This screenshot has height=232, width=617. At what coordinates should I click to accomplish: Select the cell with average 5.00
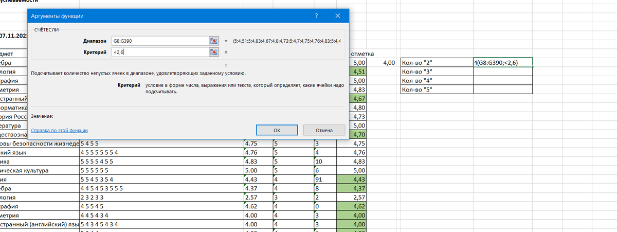[x=258, y=170]
